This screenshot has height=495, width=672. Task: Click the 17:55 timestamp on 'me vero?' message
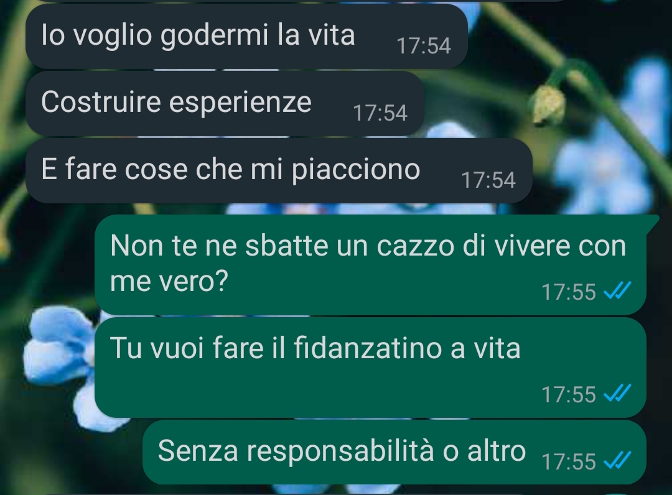[569, 292]
